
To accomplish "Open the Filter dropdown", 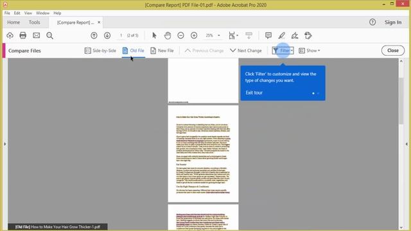I will click(x=283, y=51).
